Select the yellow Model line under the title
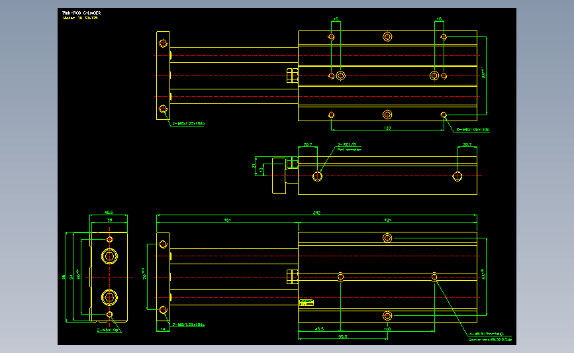 pos(81,18)
